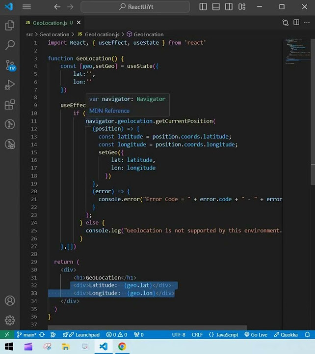Click line number 11 in gutter
Image resolution: width=315 pixels, height=354 pixels.
(34, 121)
